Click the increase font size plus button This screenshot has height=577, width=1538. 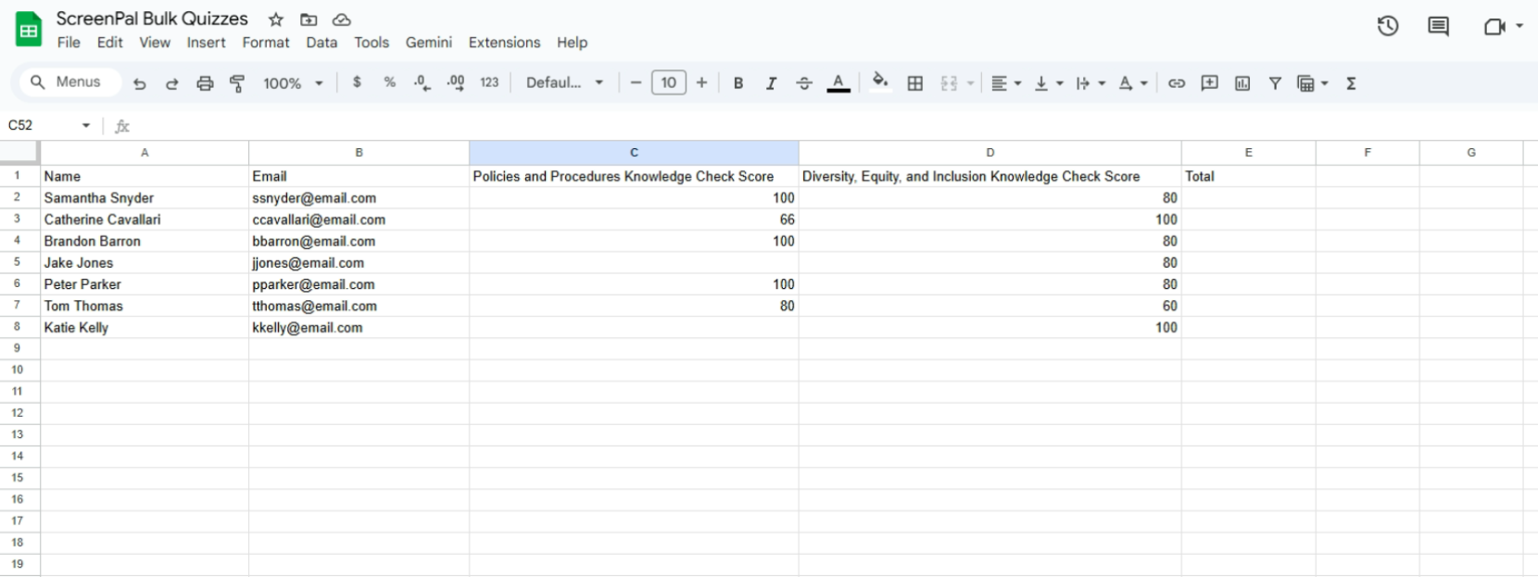(701, 83)
